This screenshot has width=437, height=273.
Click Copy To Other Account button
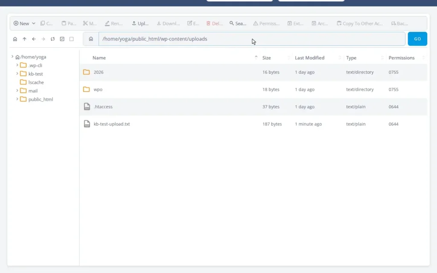pyautogui.click(x=359, y=23)
